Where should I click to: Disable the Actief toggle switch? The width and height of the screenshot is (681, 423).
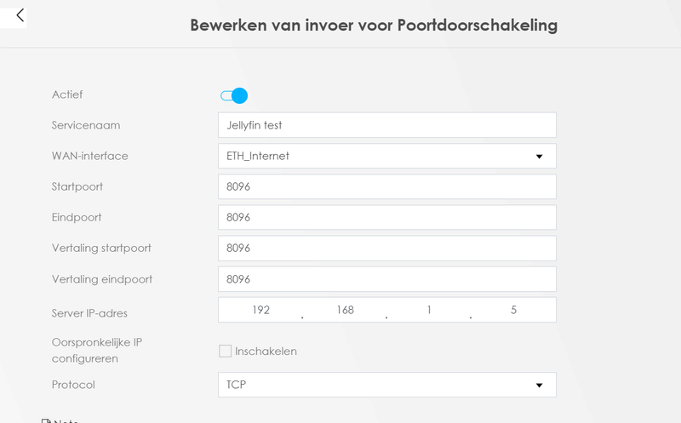234,95
